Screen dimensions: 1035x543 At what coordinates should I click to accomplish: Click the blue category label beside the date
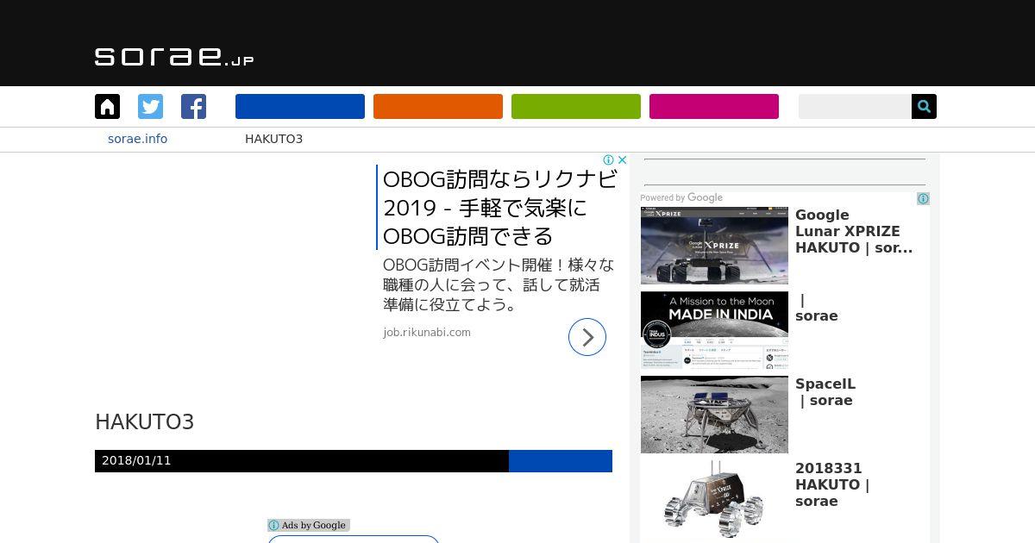point(561,461)
